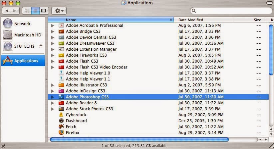Viewport: 274px width, 149px height.
Task: Open Network in the sidebar
Action: (23, 24)
